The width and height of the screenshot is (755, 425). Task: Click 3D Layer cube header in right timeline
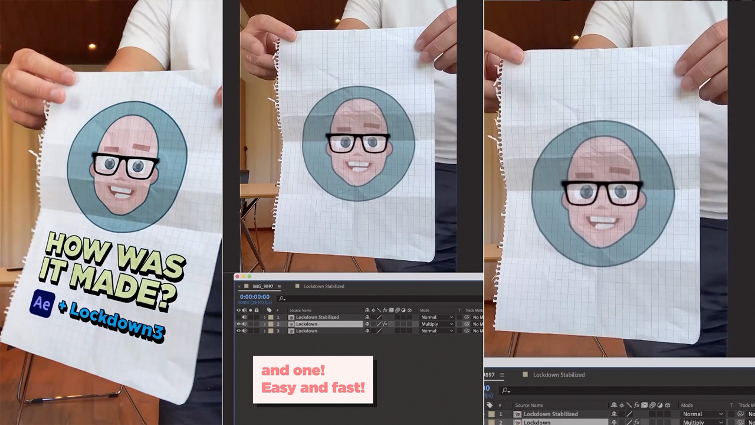pos(668,405)
